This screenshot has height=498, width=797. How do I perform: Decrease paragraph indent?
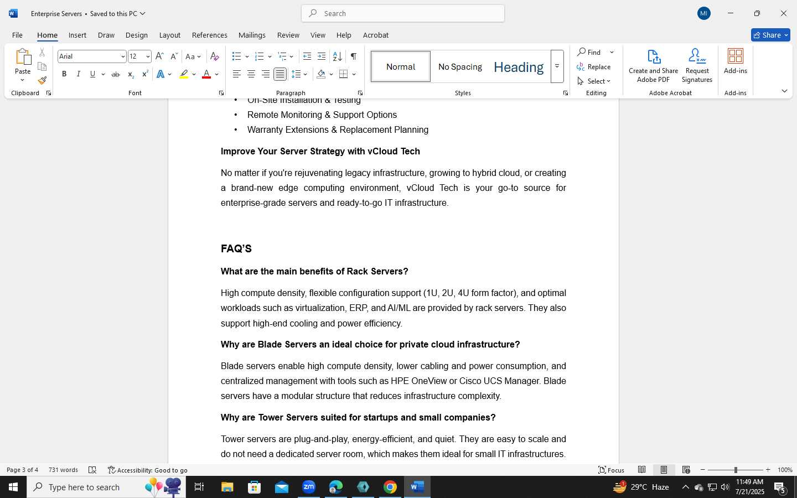(307, 56)
